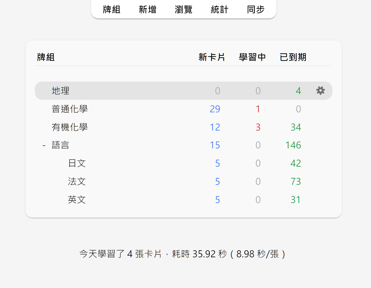The width and height of the screenshot is (371, 288).
Task: Open the 語言 parent deck
Action: (x=61, y=145)
